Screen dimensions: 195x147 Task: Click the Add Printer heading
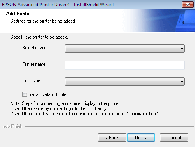[18, 14]
